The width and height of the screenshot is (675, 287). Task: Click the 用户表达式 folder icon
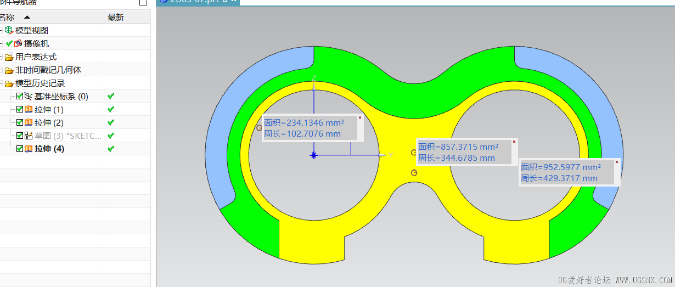click(x=9, y=57)
